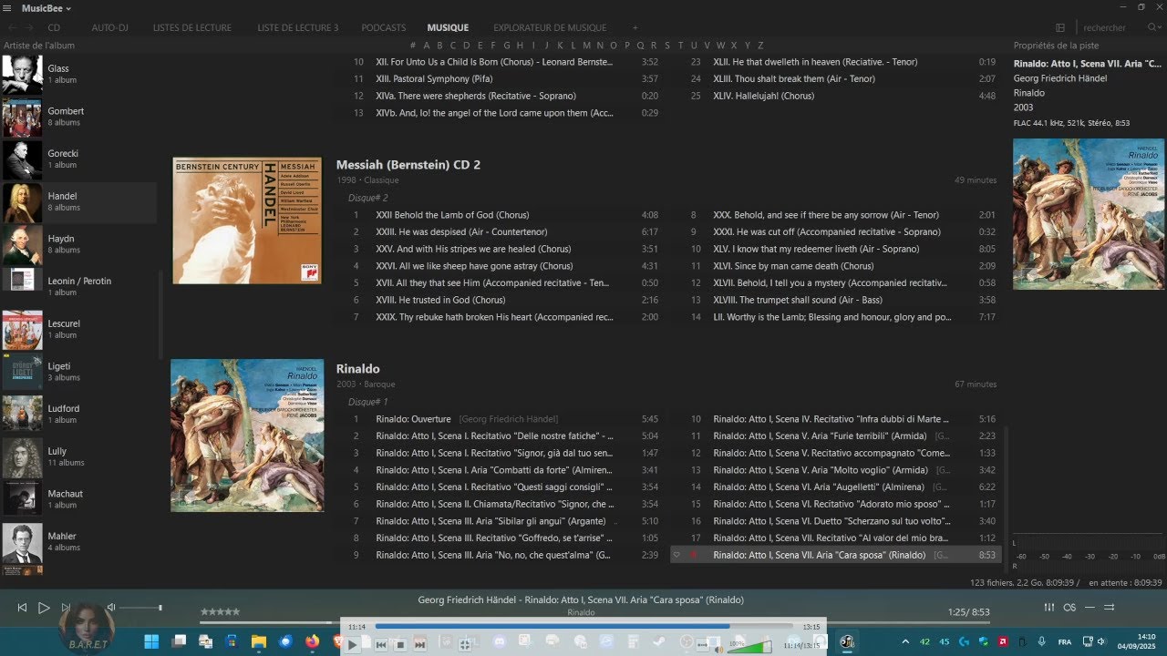1167x656 pixels.
Task: Love the Cara sposa track heart
Action: click(x=676, y=555)
